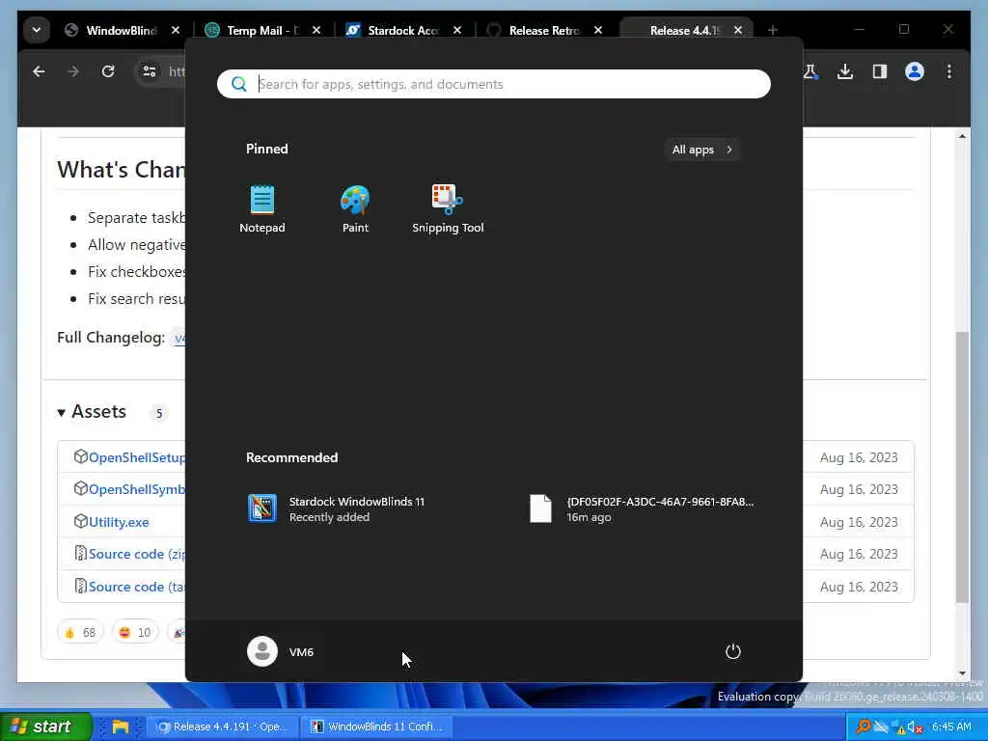Close the WindowBlinds tab

tap(176, 30)
